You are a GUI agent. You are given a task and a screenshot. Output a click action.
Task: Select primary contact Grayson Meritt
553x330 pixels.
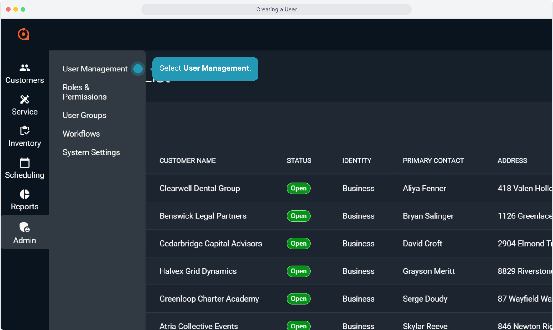pos(428,271)
